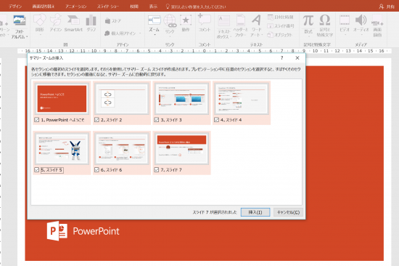Click the Shapes (図形) icon
The height and width of the screenshot is (266, 399).
[39, 20]
